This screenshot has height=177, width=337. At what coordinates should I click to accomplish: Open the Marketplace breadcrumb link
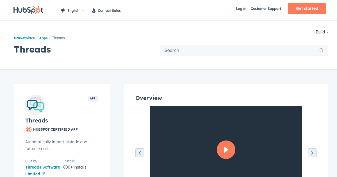(24, 38)
